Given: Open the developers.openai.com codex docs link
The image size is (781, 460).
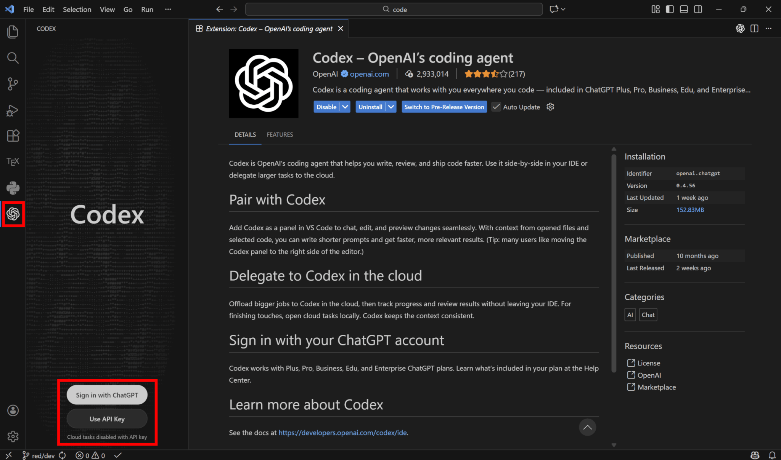Looking at the screenshot, I should [342, 433].
